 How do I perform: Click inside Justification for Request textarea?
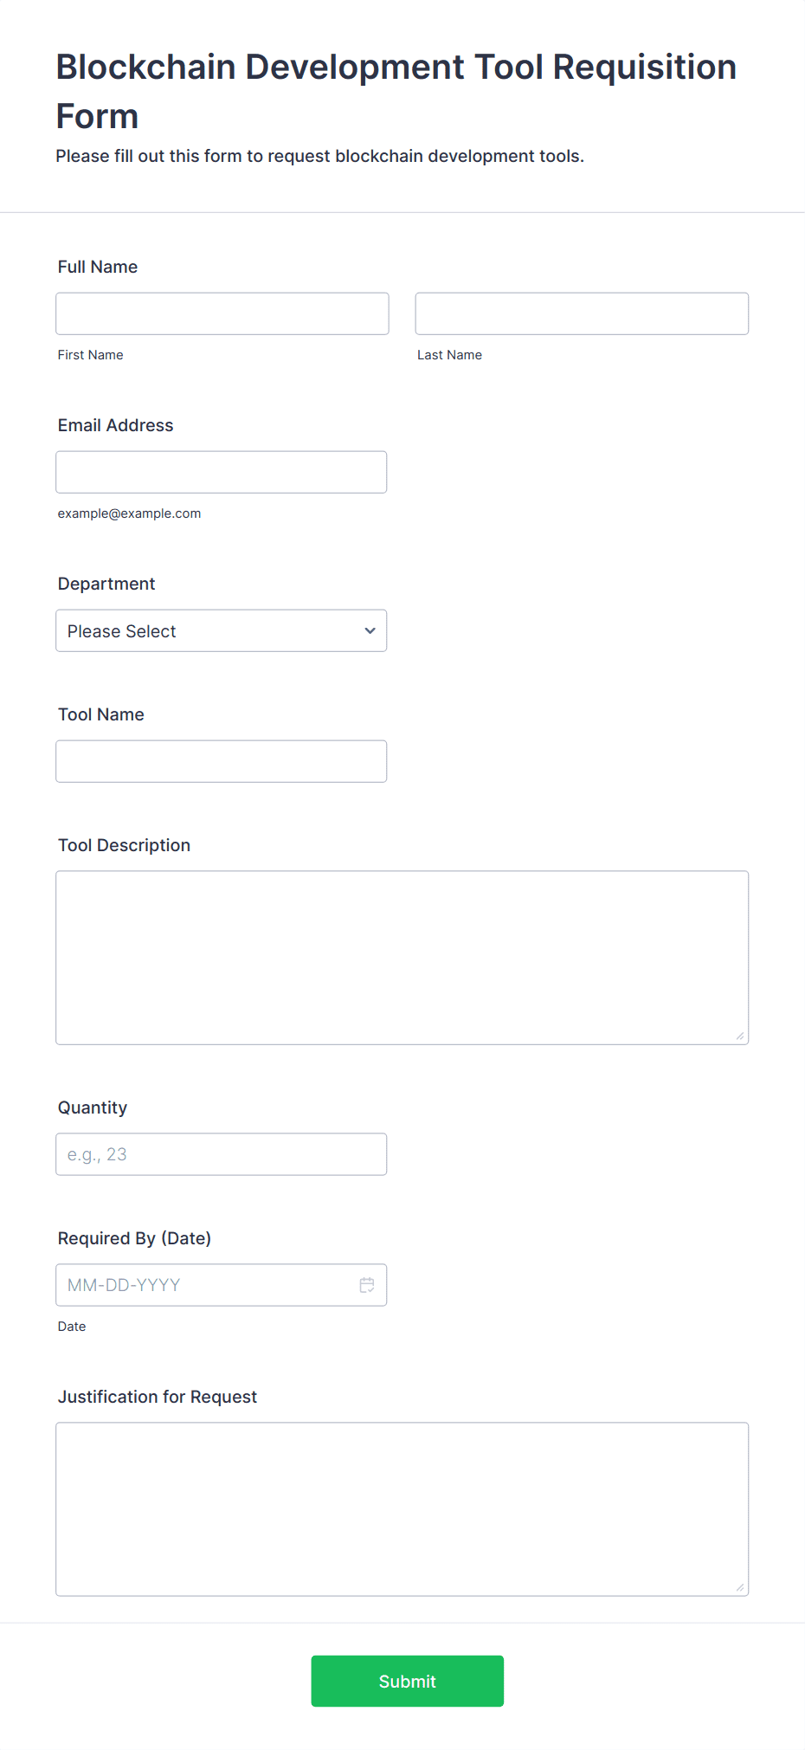coord(402,1509)
